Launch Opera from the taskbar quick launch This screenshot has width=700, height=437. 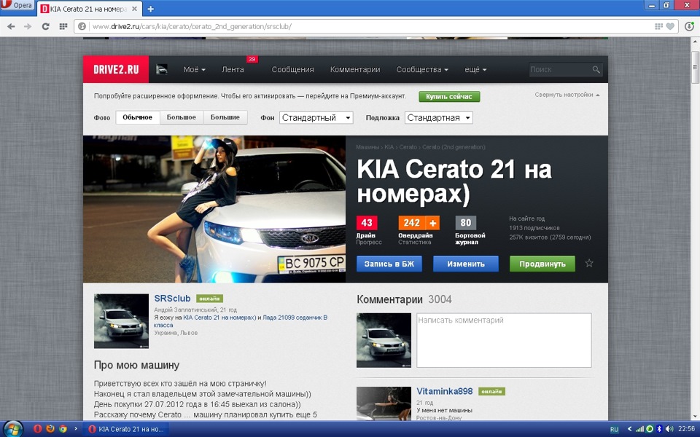pos(37,429)
